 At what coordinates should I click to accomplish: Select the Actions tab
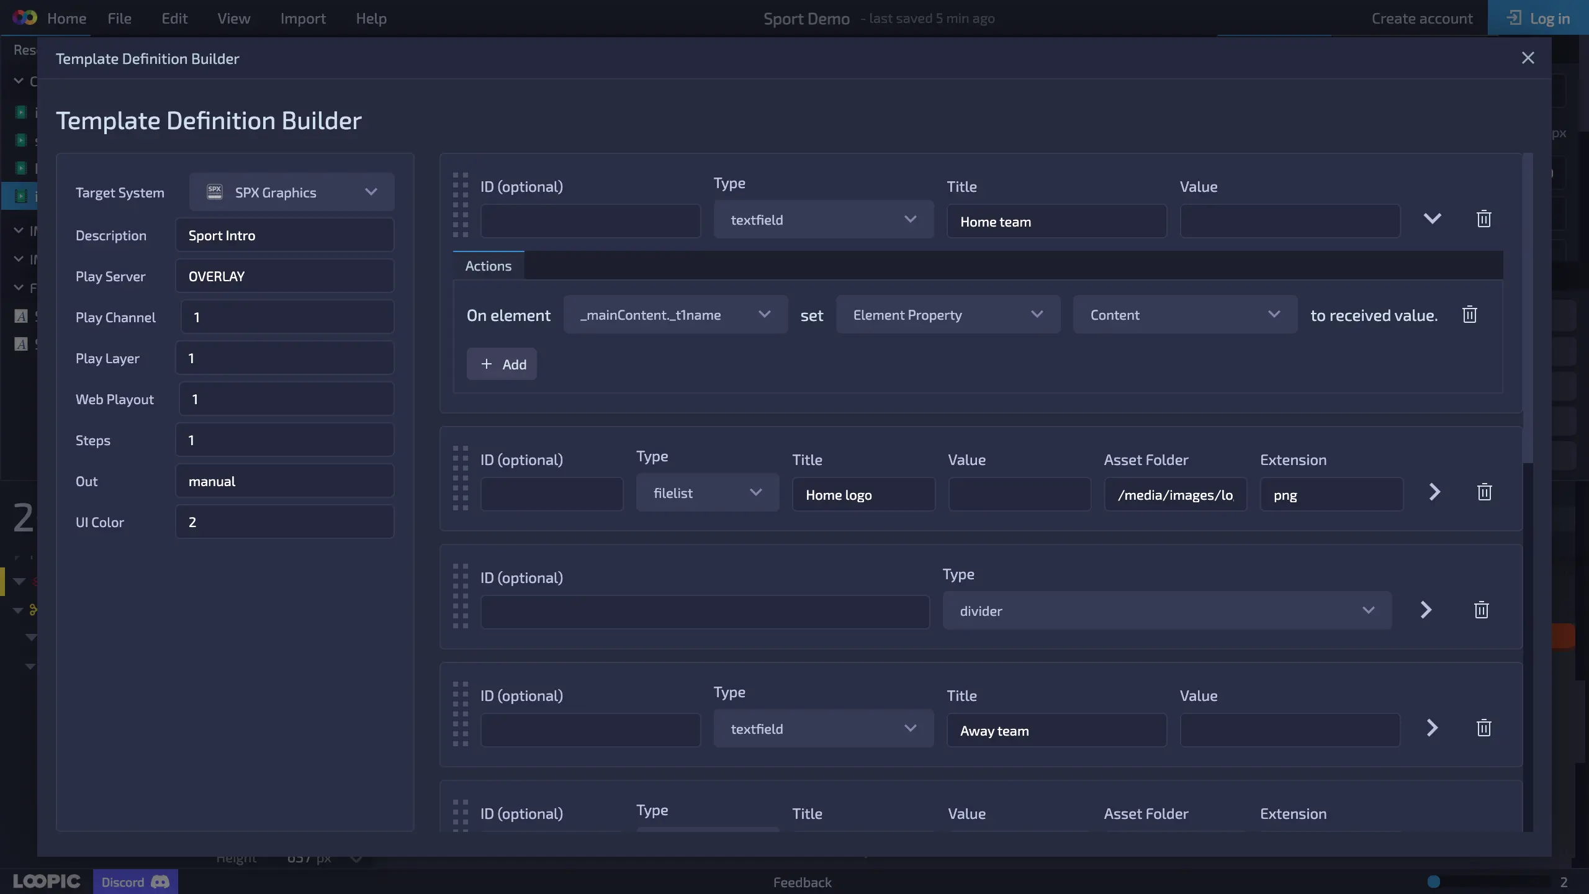(488, 265)
